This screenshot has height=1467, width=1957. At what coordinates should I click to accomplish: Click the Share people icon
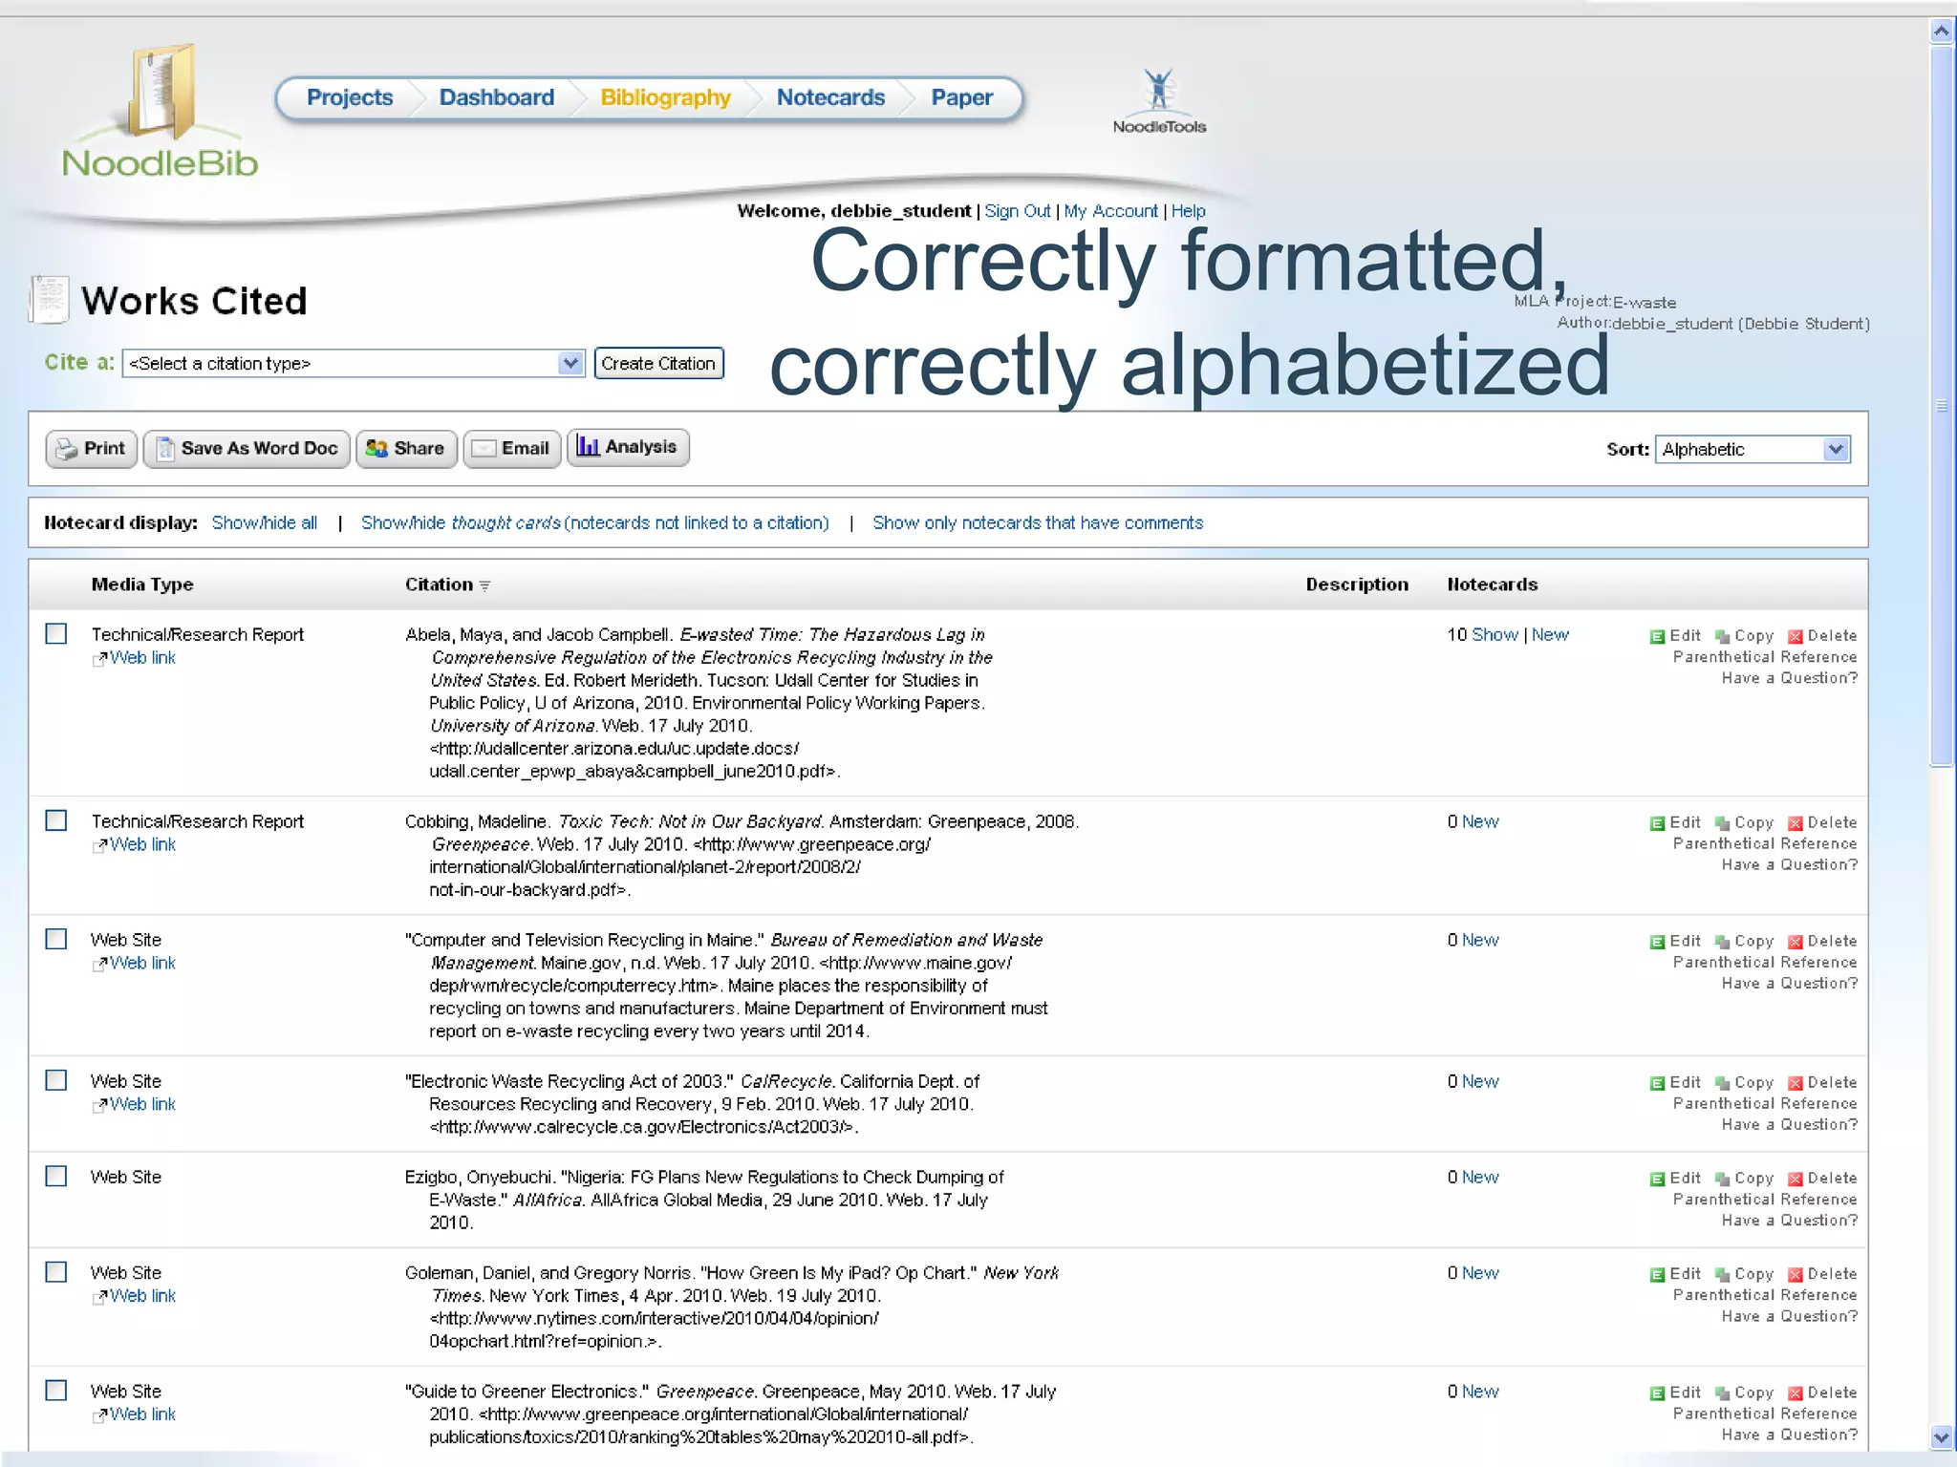(377, 449)
